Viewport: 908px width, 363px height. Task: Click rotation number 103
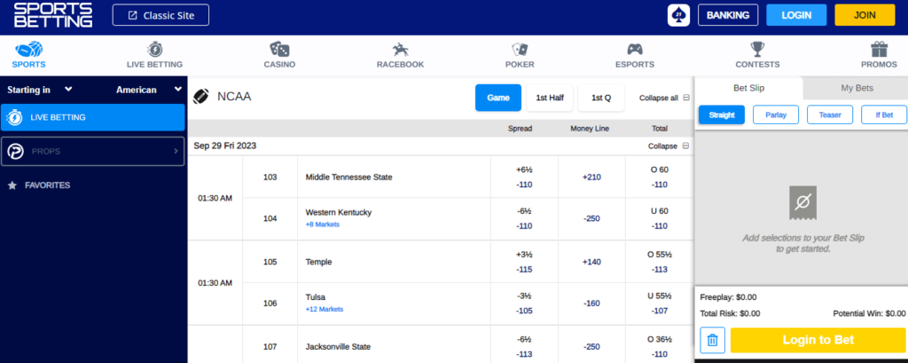[x=270, y=177]
